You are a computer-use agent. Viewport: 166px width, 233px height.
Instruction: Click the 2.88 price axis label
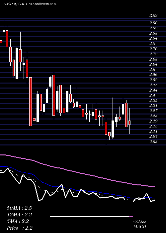pyautogui.click(x=153, y=33)
